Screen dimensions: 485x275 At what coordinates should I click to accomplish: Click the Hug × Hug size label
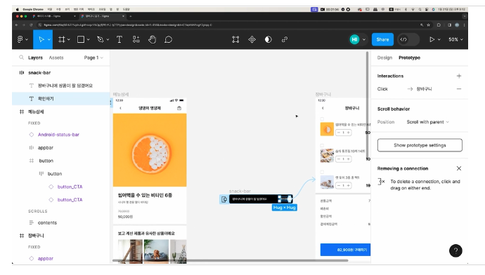coord(285,208)
